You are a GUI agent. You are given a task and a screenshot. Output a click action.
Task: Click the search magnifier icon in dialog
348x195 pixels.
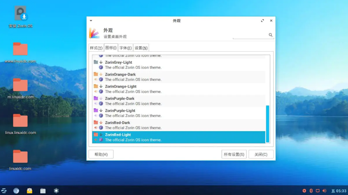[271, 35]
